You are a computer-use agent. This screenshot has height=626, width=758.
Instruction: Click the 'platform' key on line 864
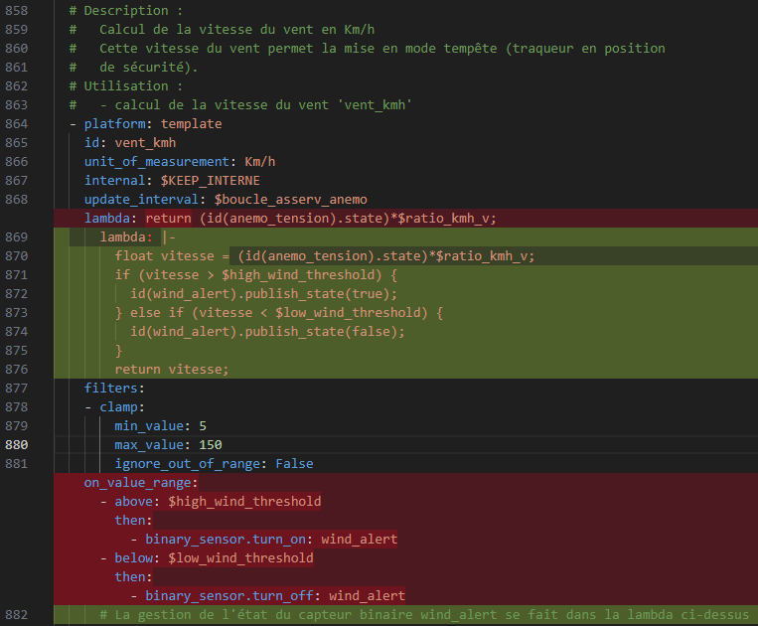click(x=114, y=124)
